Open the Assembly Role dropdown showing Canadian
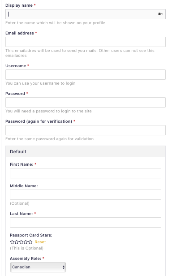172x276 pixels. click(38, 267)
